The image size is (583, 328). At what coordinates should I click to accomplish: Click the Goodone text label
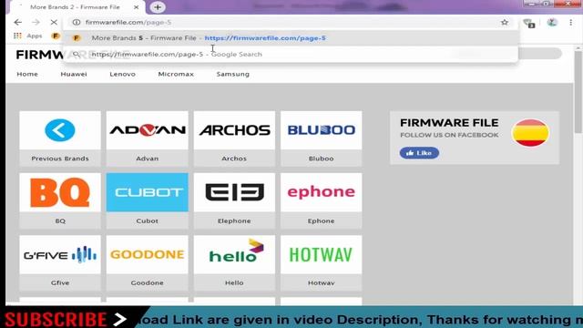(148, 283)
